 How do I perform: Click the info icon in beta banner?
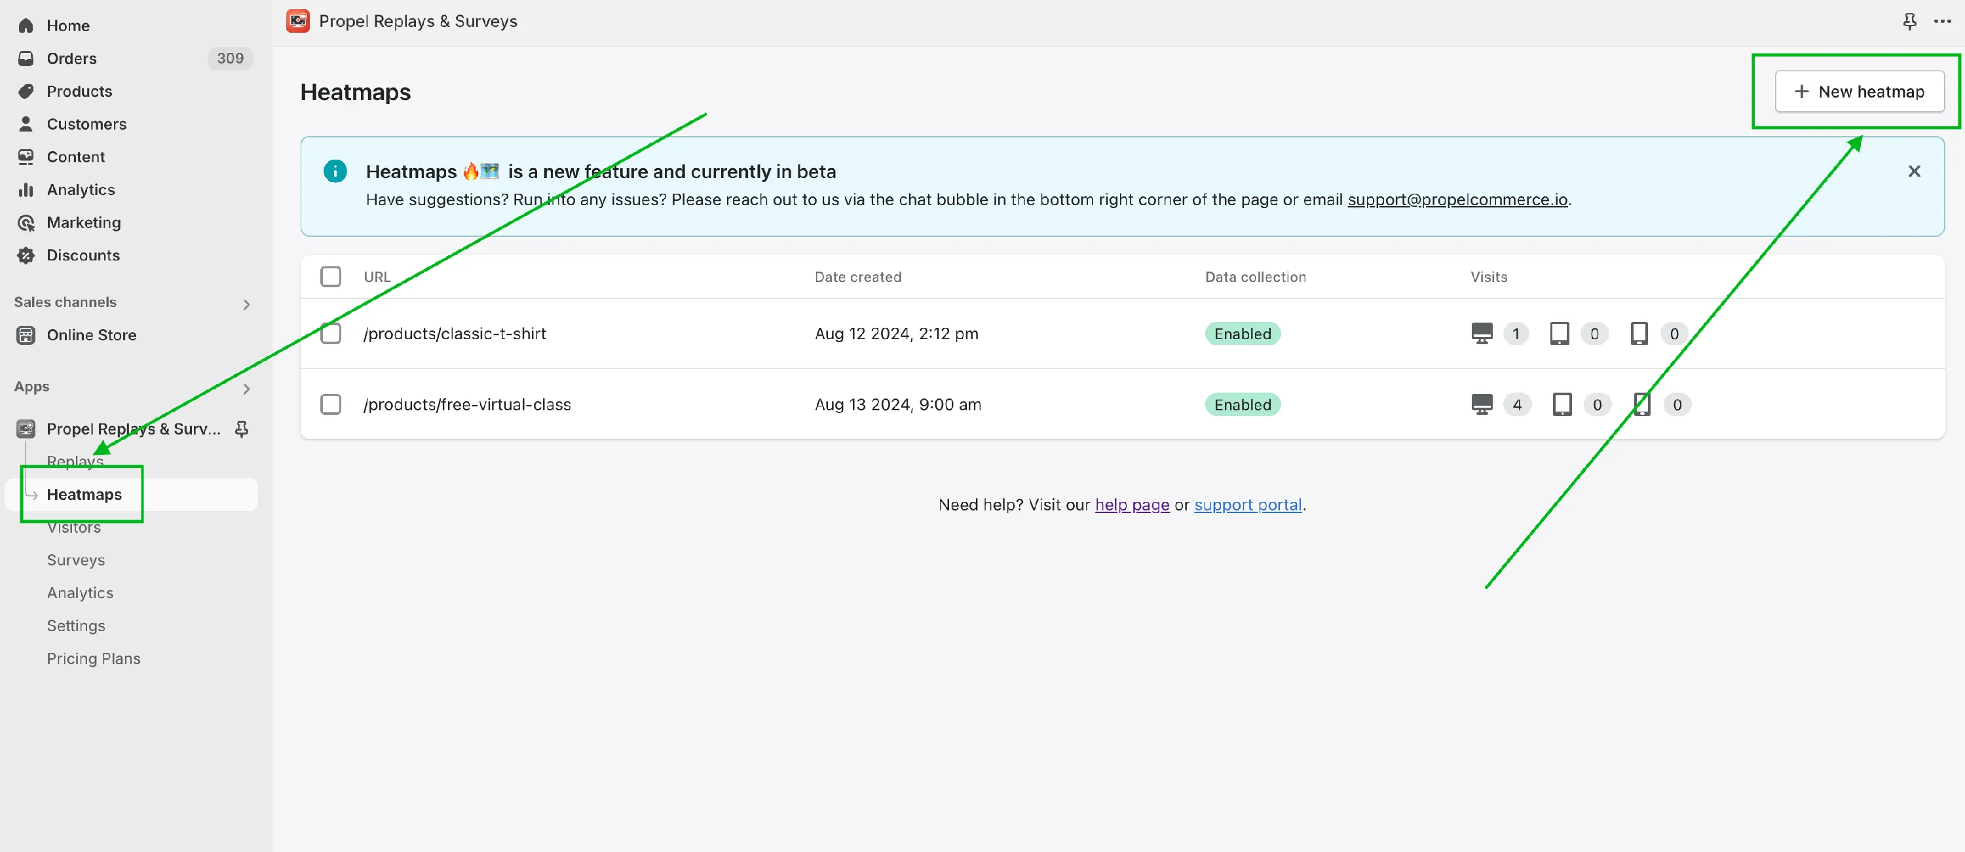point(335,171)
